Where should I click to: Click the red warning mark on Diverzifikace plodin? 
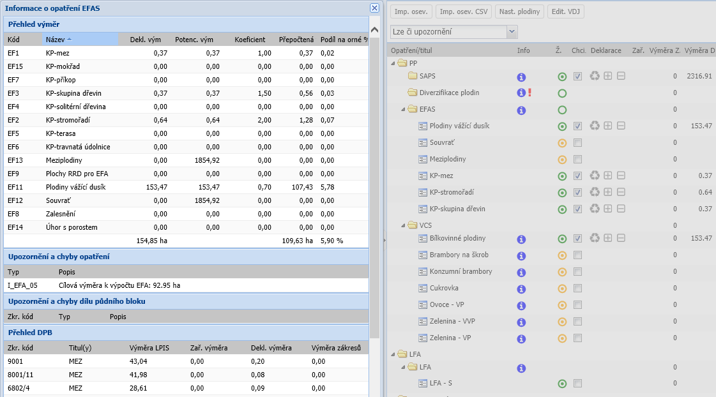(x=529, y=93)
